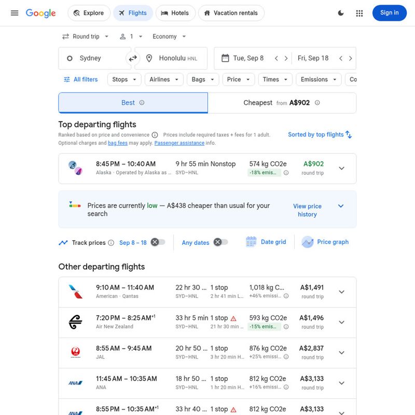
Task: Expand the Alaska A$902 flight details
Action: (x=341, y=168)
